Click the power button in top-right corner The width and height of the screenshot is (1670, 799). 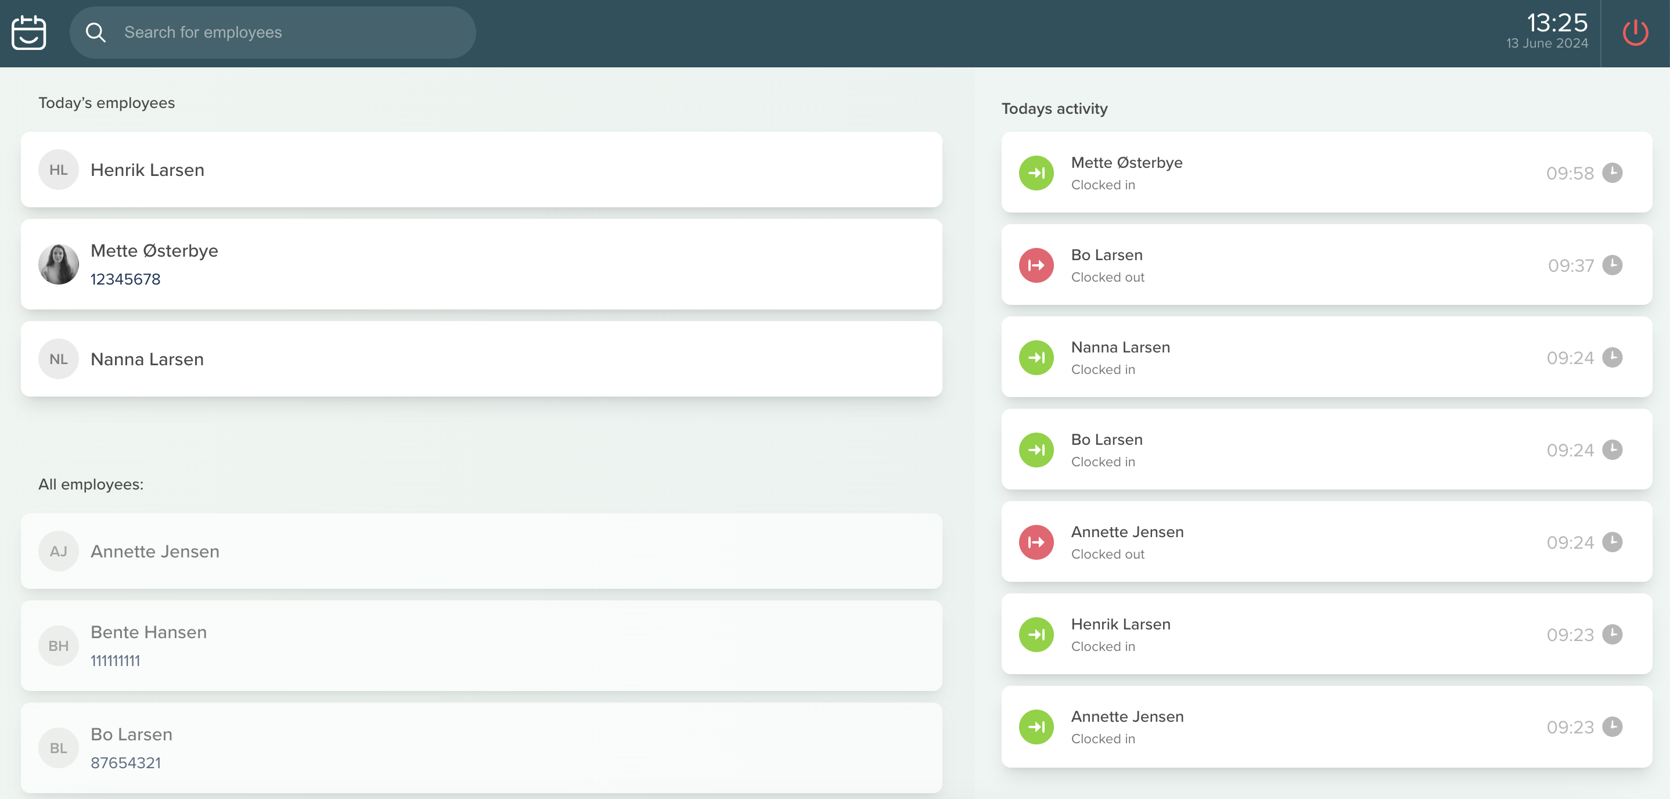(1635, 33)
